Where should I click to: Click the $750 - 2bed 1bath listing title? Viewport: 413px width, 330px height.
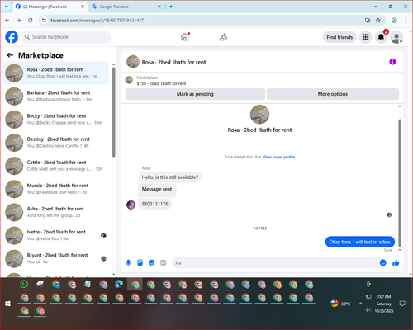161,83
